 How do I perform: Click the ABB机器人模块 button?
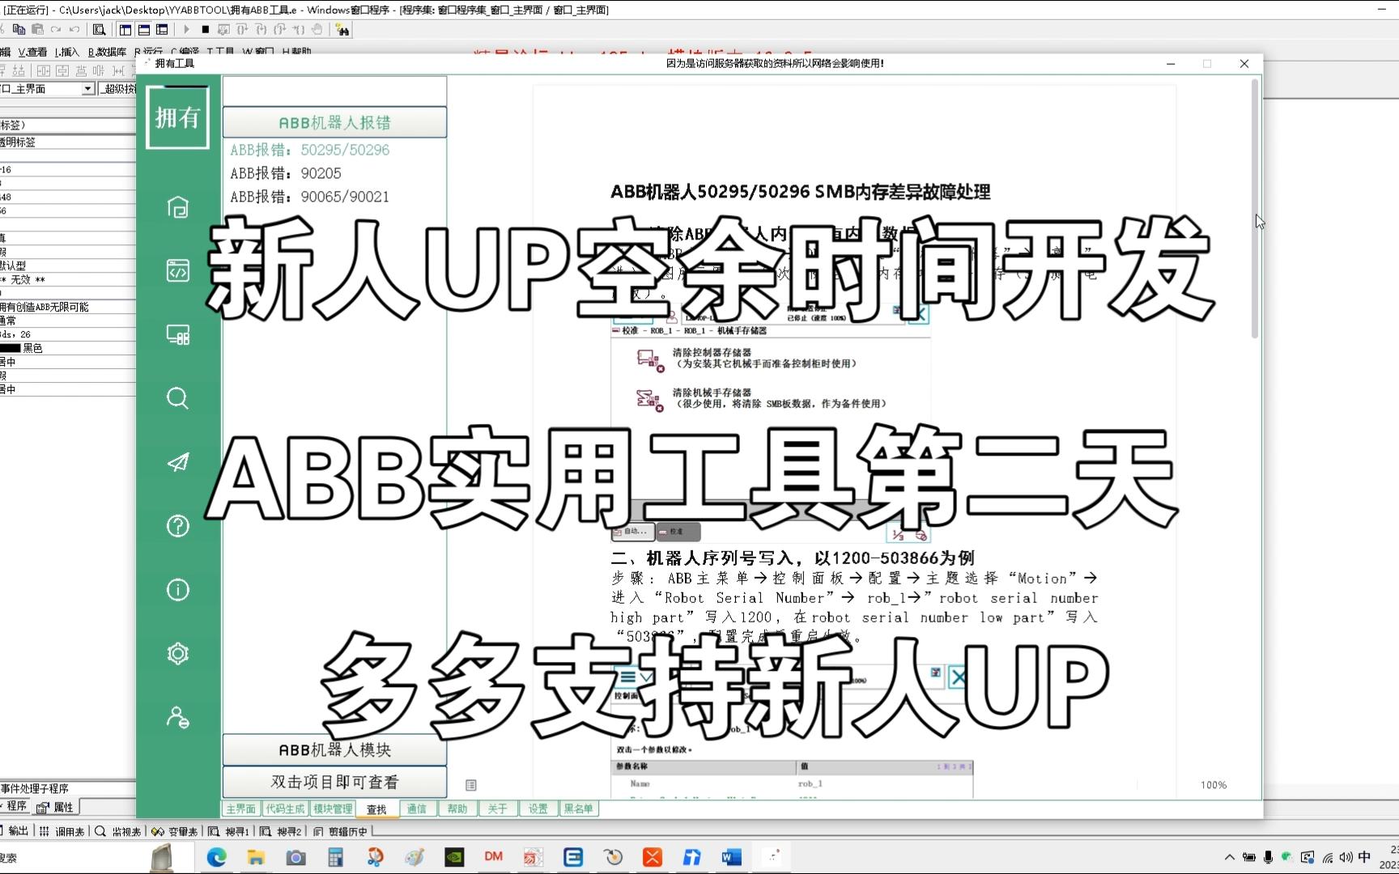click(x=334, y=749)
